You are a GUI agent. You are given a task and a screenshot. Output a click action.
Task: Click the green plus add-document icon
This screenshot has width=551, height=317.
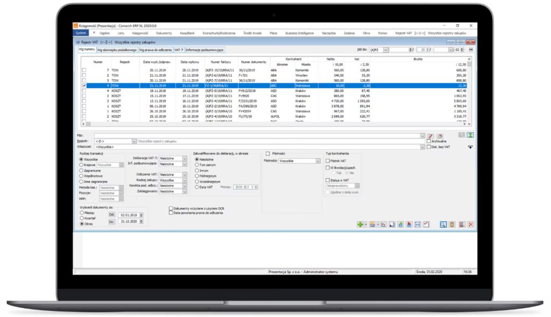[x=361, y=224]
